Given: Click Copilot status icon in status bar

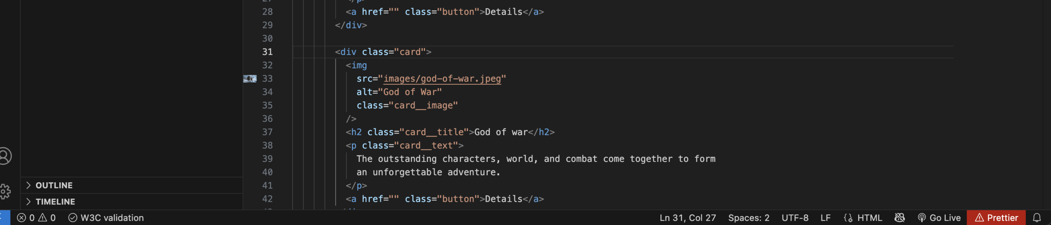Looking at the screenshot, I should [899, 218].
